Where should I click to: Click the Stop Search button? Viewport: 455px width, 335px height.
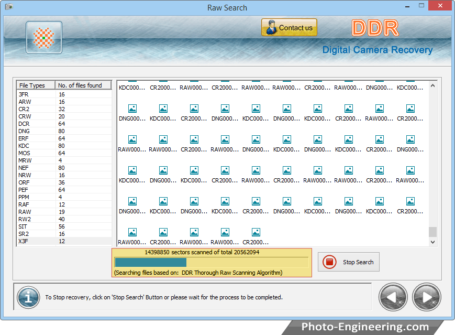coord(349,262)
